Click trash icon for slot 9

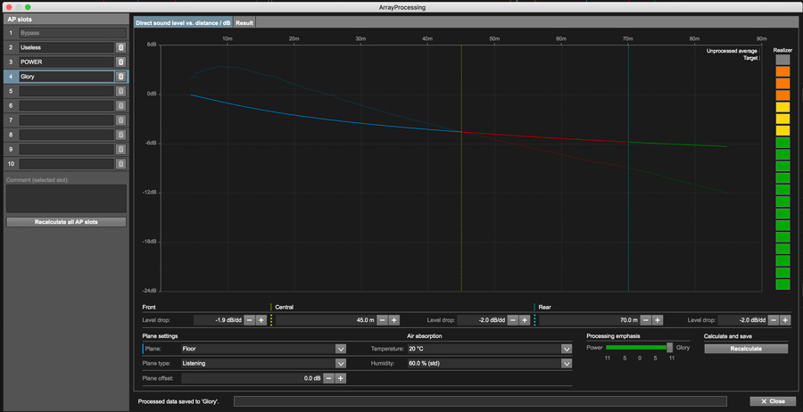tap(120, 150)
